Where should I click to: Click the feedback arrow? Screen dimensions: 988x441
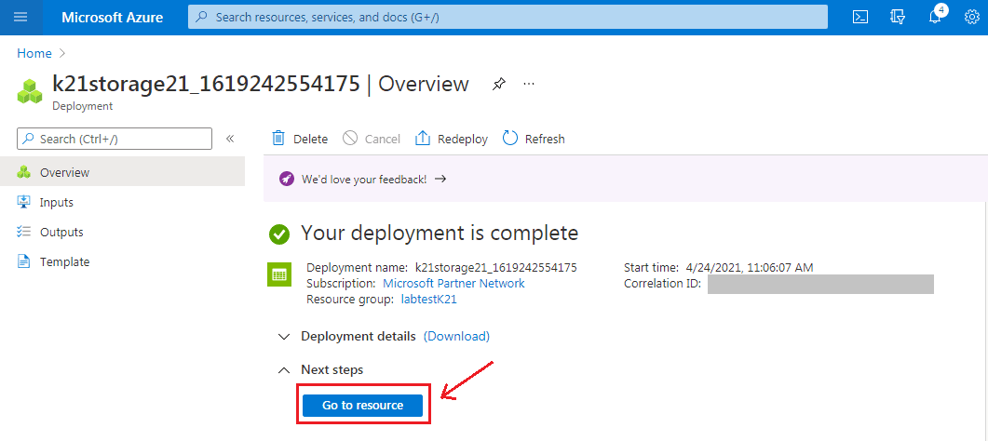441,179
